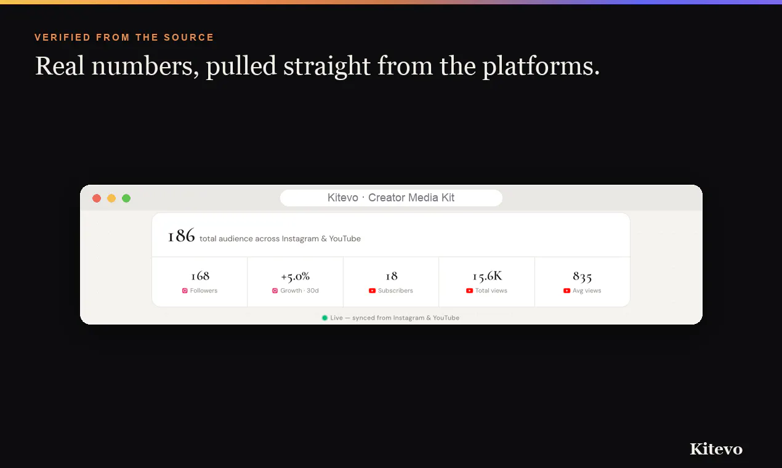Select the +5.0% Growth stat card
This screenshot has height=468, width=782.
(x=295, y=281)
